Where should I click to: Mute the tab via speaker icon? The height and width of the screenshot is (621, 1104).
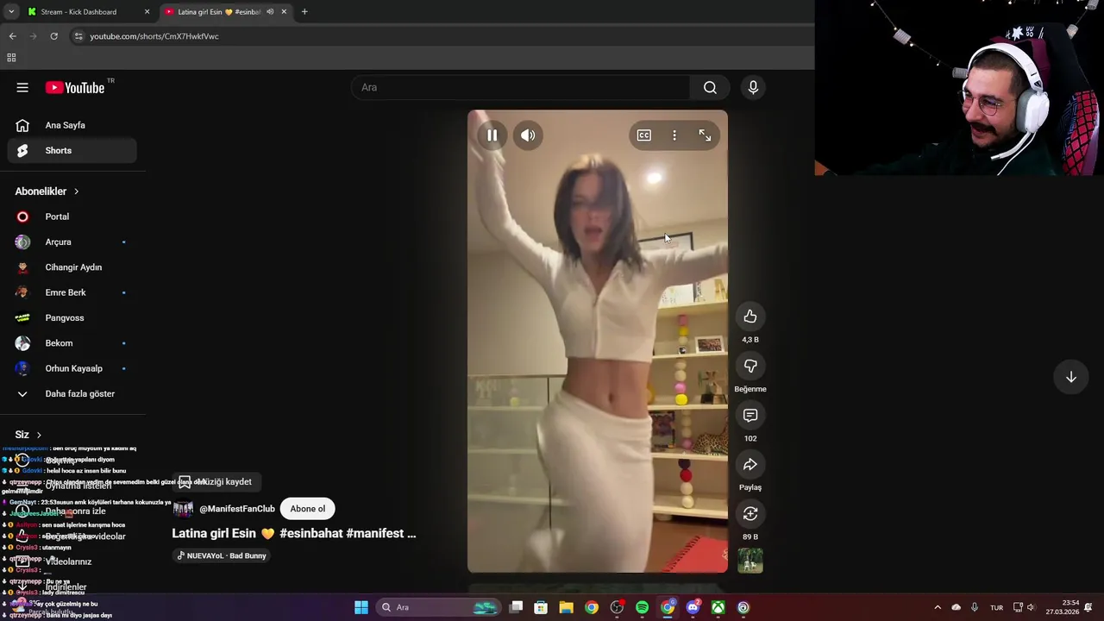click(270, 12)
